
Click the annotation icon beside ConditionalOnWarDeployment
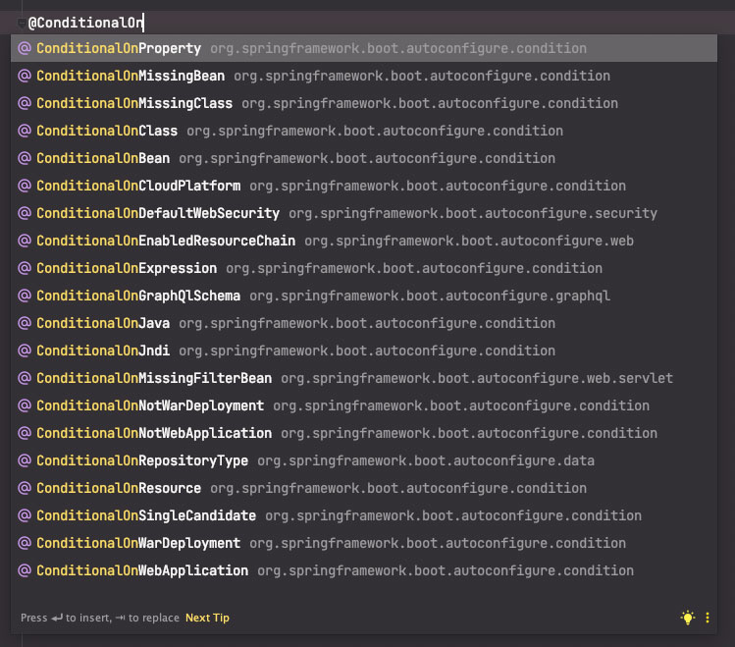25,543
